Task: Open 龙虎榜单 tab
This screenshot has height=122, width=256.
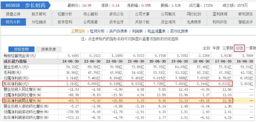Action: pyautogui.click(x=194, y=22)
